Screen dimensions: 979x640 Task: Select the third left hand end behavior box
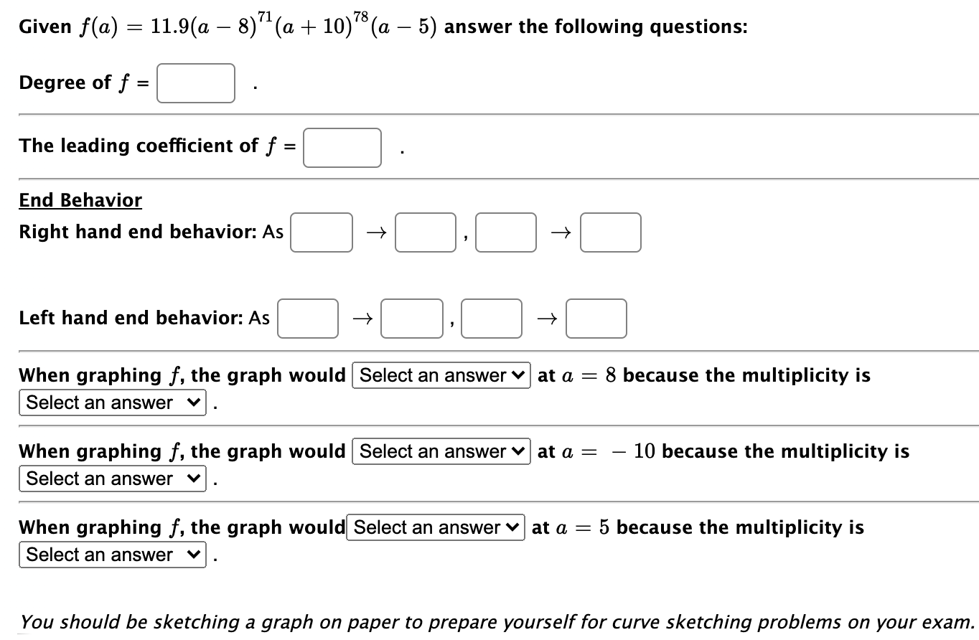[x=492, y=319]
